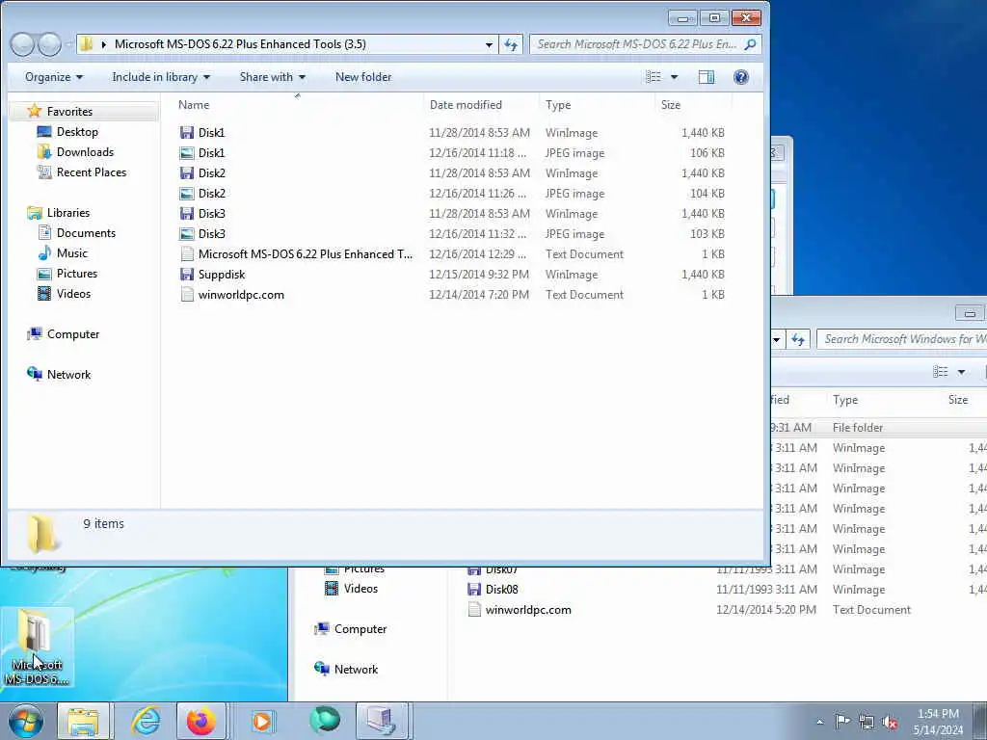The image size is (987, 740).
Task: Open the Organize menu
Action: coord(54,77)
